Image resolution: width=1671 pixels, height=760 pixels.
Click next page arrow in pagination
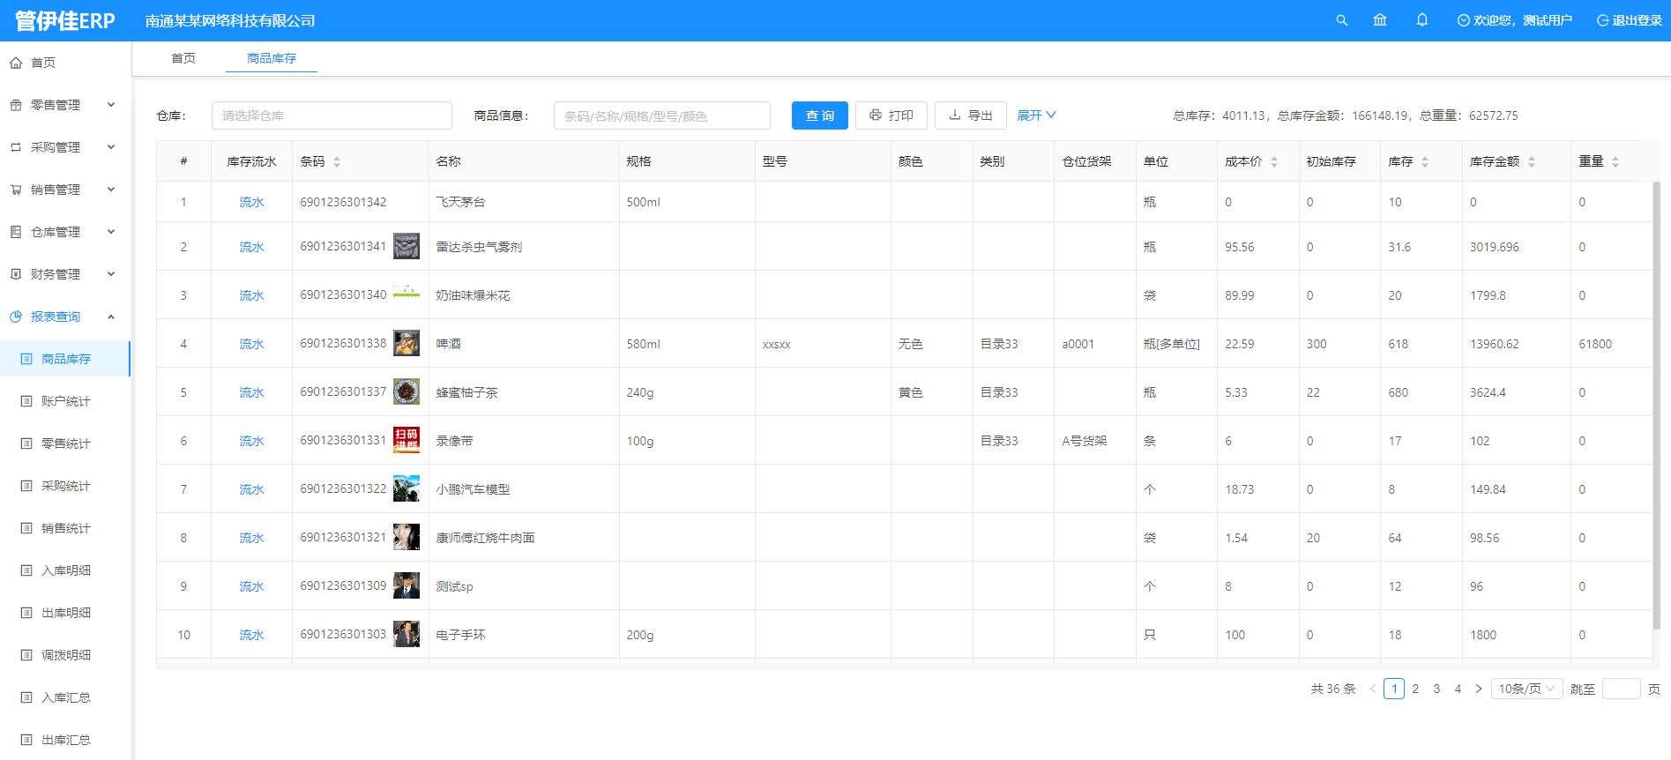1479,689
